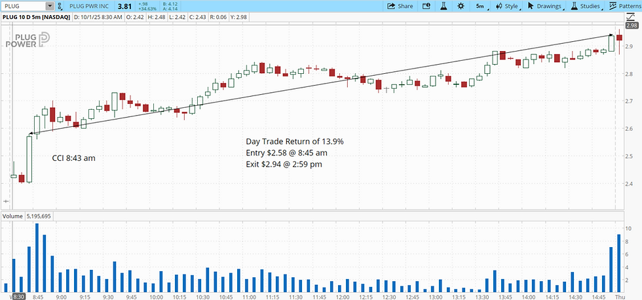Image resolution: width=642 pixels, height=300 pixels.
Task: Click the pattern chart icon beside Patterns
Action: (613, 6)
